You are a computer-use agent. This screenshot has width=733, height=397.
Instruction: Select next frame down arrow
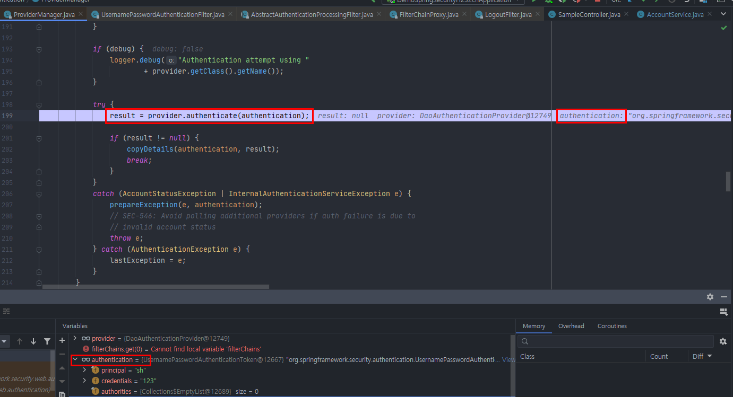pos(33,341)
